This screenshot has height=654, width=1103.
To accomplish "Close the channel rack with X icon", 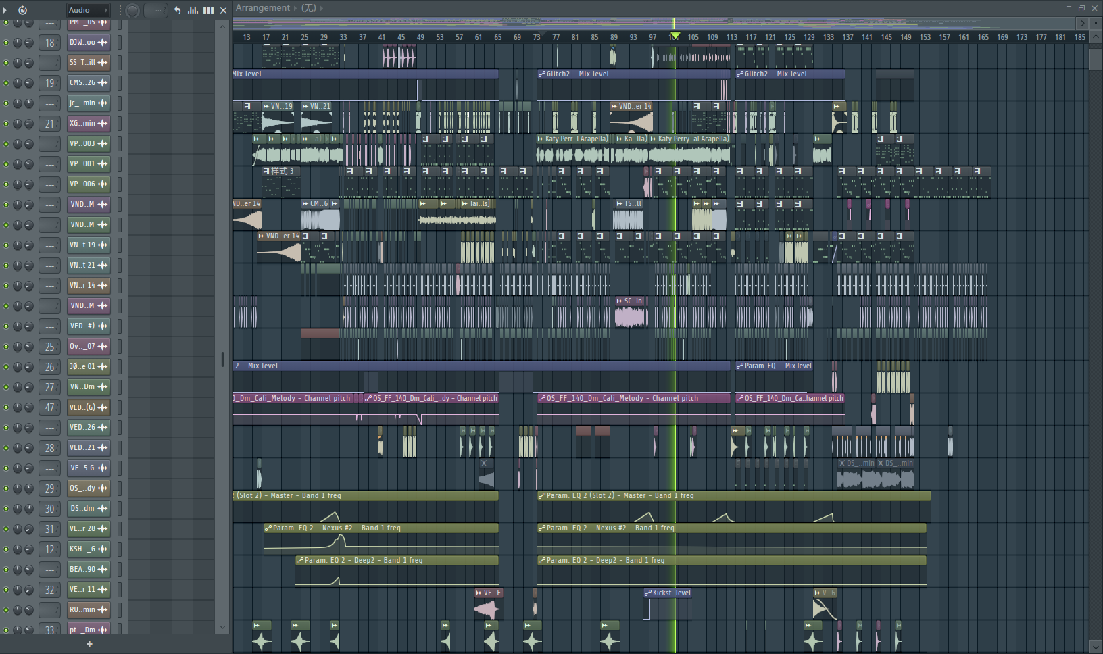I will 223,10.
